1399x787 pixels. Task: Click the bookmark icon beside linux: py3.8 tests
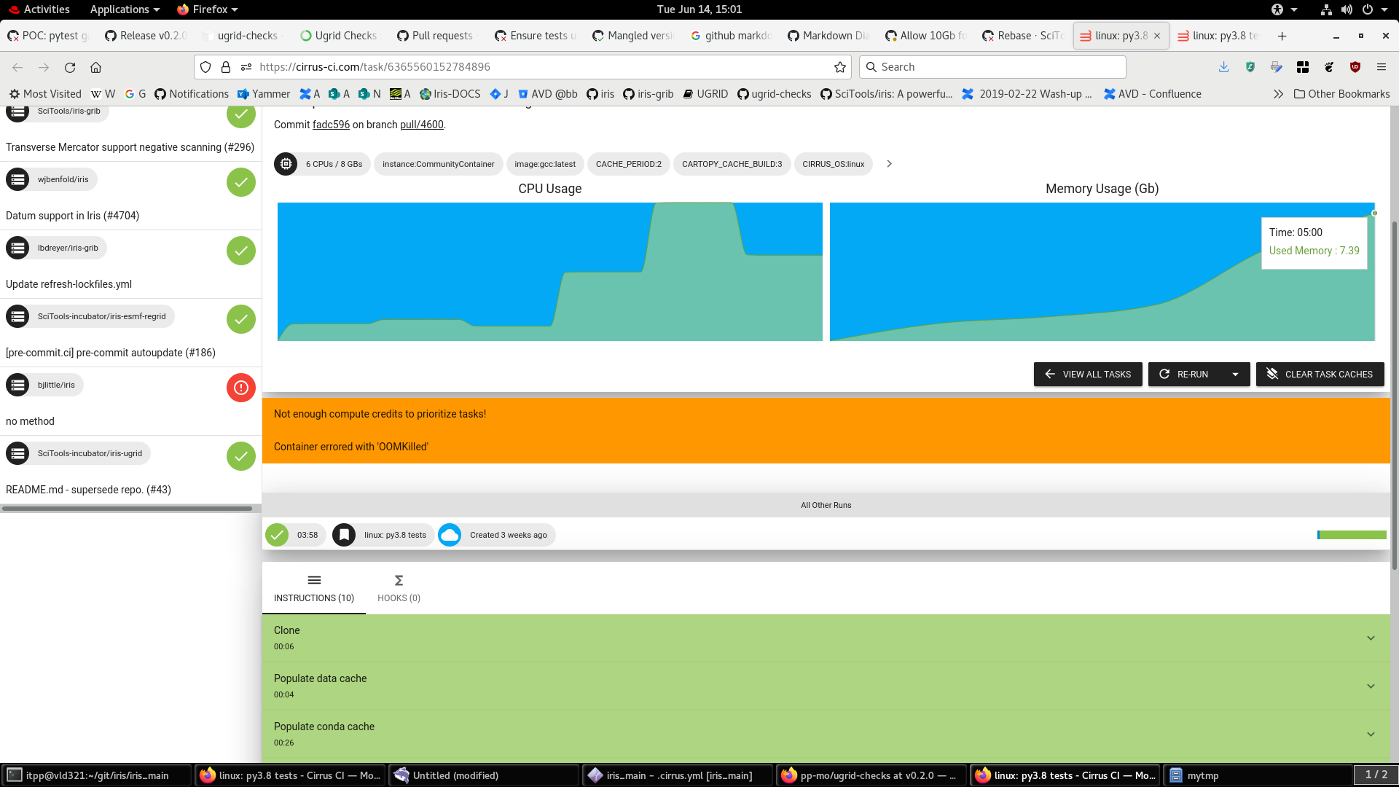point(344,535)
